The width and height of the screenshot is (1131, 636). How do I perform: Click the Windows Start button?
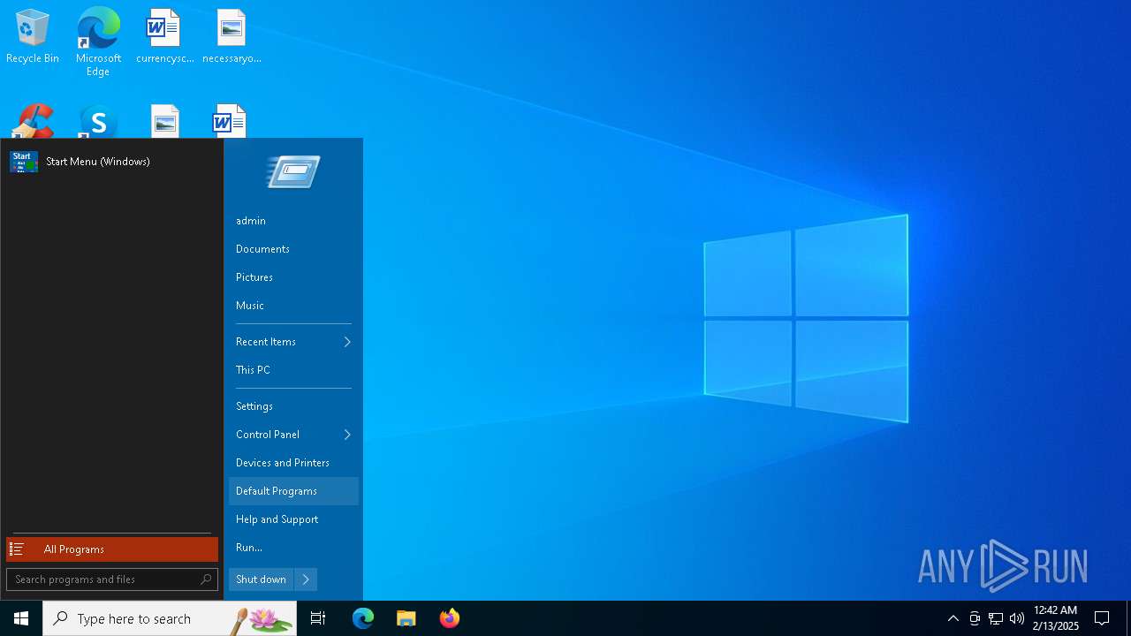(21, 618)
